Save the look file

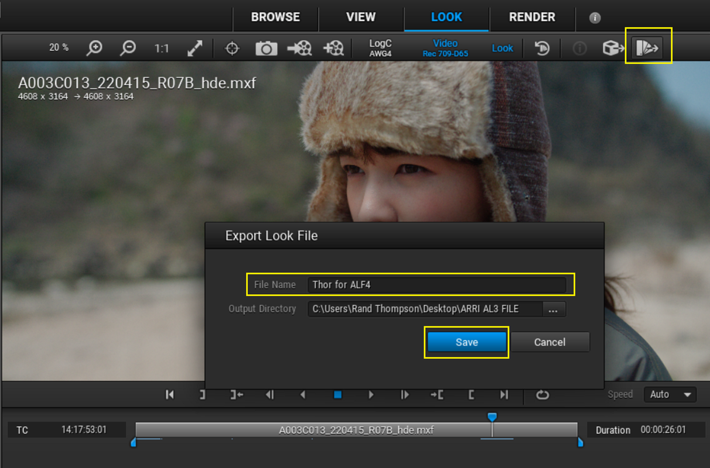coord(467,342)
